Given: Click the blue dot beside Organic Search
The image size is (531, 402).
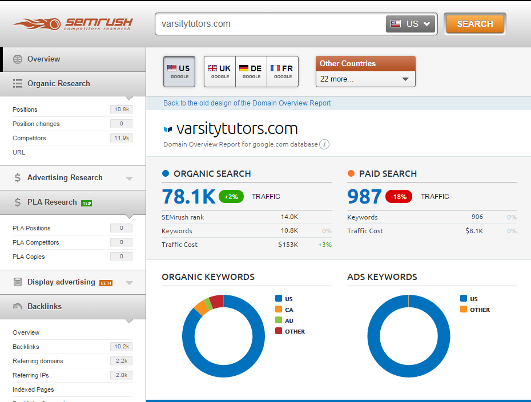Looking at the screenshot, I should 166,173.
